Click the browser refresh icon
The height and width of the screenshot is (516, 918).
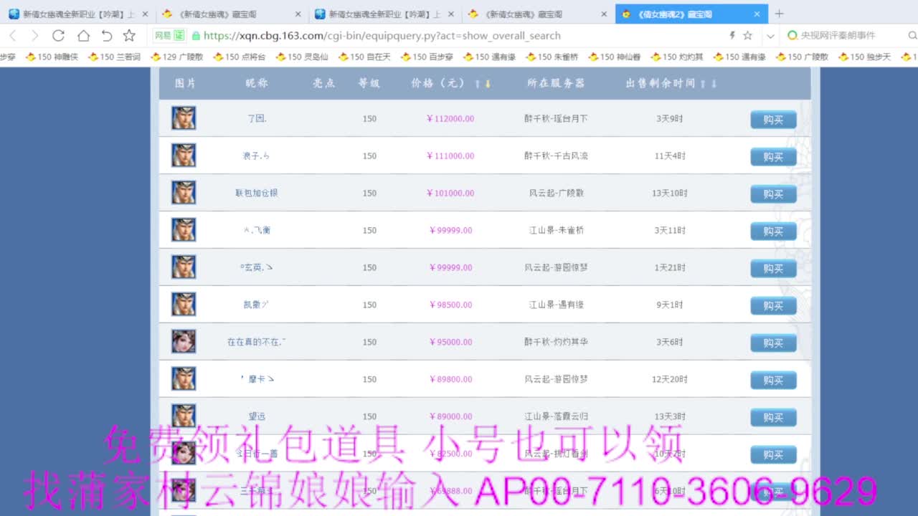[59, 35]
